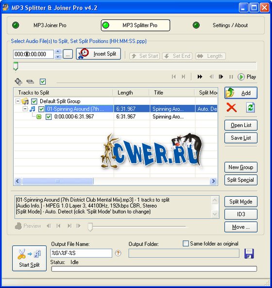Image resolution: width=272 pixels, height=288 pixels.
Task: Click the preview skip-to-end icon
Action: 69,226
